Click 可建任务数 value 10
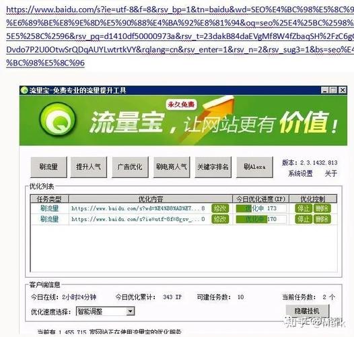Viewport: 354px width, 337px height. pyautogui.click(x=241, y=297)
